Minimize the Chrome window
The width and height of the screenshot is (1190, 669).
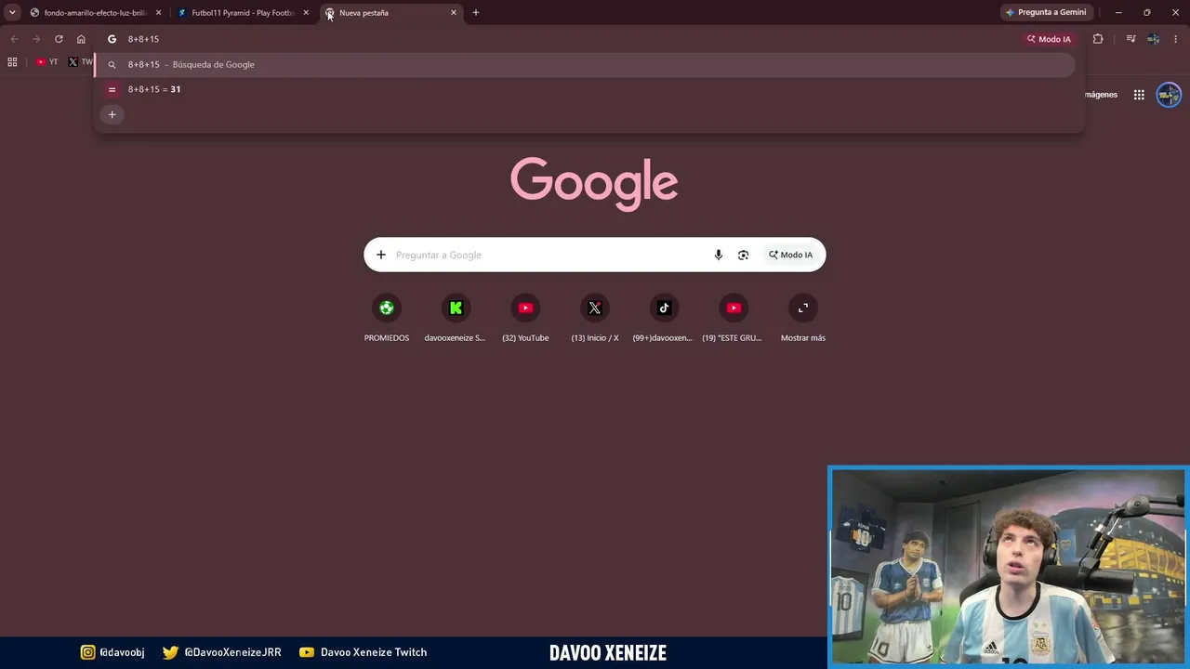(x=1118, y=12)
